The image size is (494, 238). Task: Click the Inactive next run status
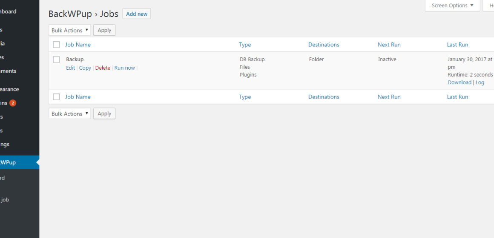point(387,59)
